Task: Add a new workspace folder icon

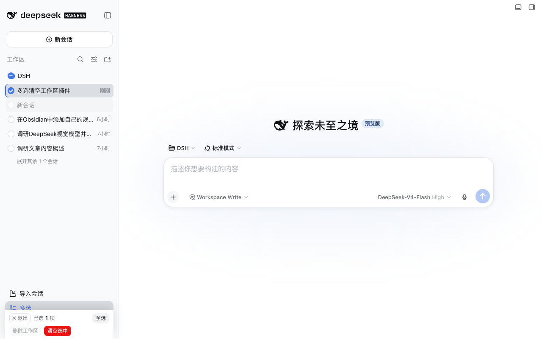Action: pos(108,59)
